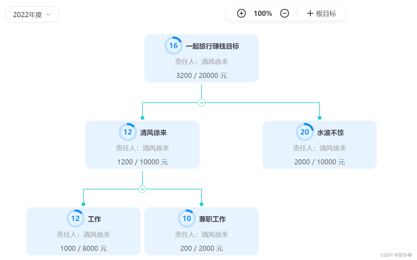Add a new 根目标 root goal
Image resolution: width=417 pixels, height=260 pixels.
pos(321,14)
